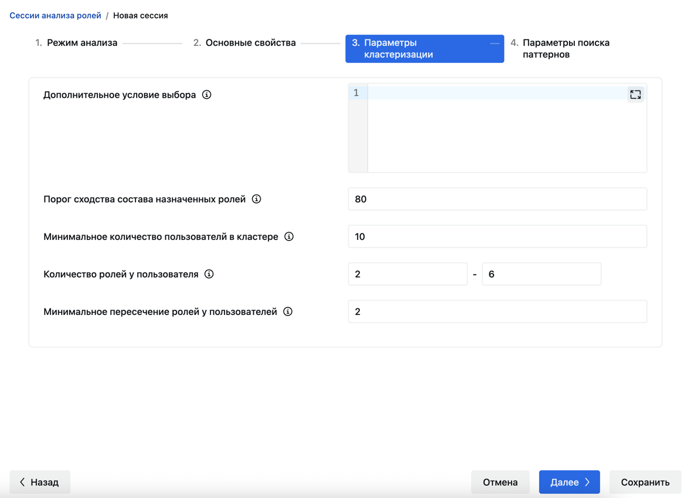Image resolution: width=691 pixels, height=498 pixels.
Task: Click the Назад button
Action: point(40,482)
